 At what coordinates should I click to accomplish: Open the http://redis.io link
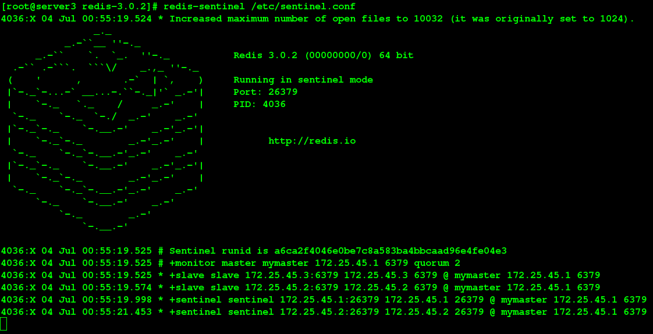pos(312,141)
